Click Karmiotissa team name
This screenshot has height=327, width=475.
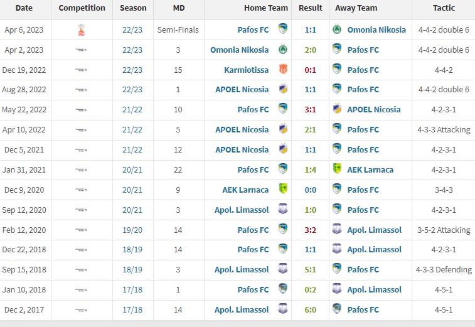pyautogui.click(x=247, y=70)
